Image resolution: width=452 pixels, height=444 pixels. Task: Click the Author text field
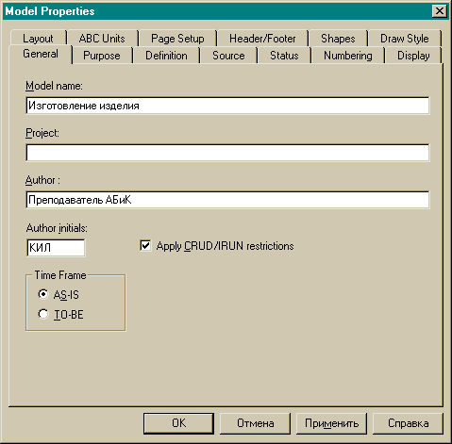click(x=227, y=200)
